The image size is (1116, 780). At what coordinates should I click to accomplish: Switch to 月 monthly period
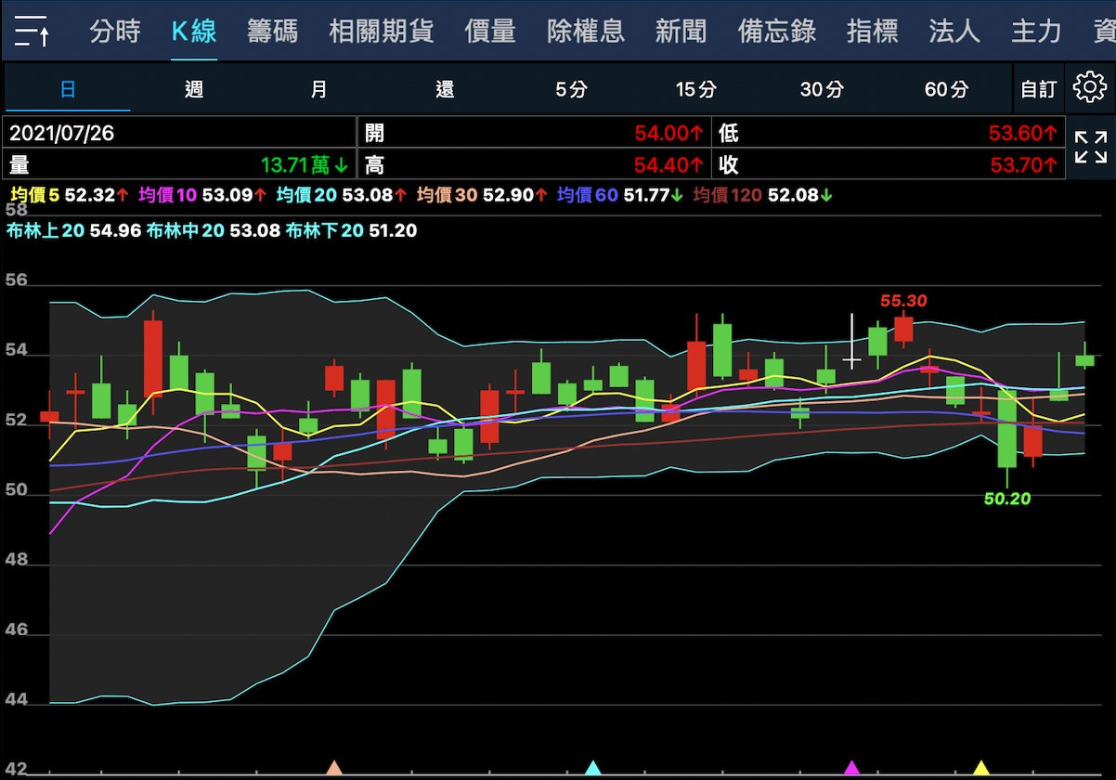click(318, 89)
